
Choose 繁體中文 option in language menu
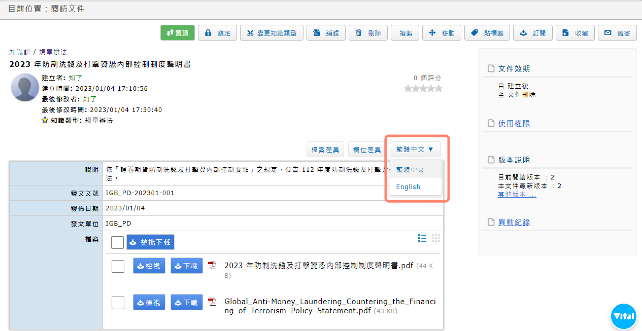point(410,170)
